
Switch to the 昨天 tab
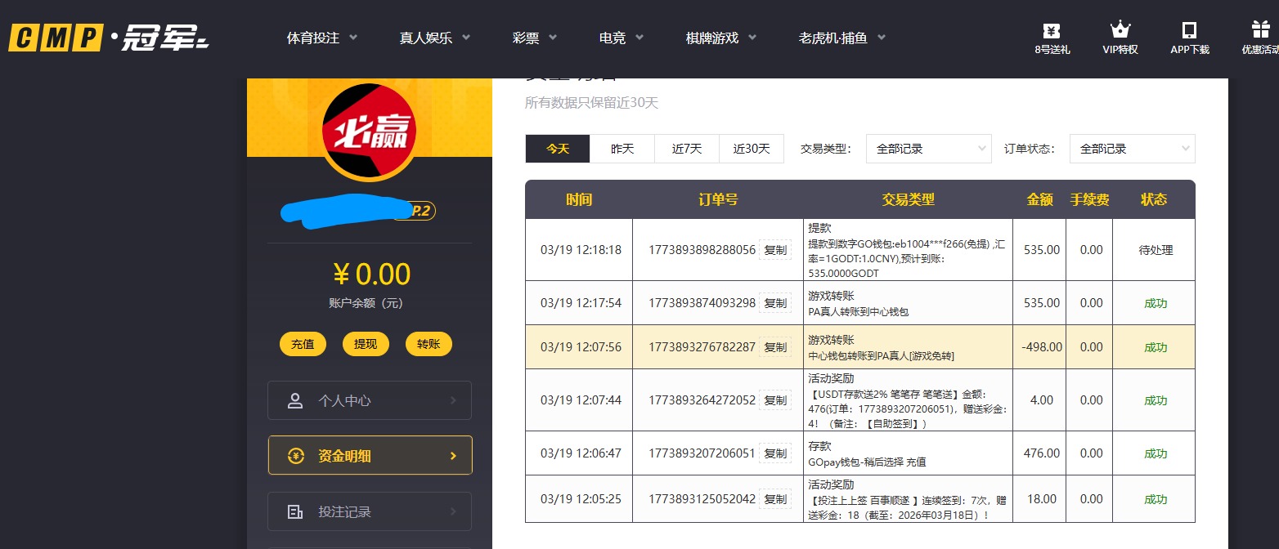click(622, 149)
